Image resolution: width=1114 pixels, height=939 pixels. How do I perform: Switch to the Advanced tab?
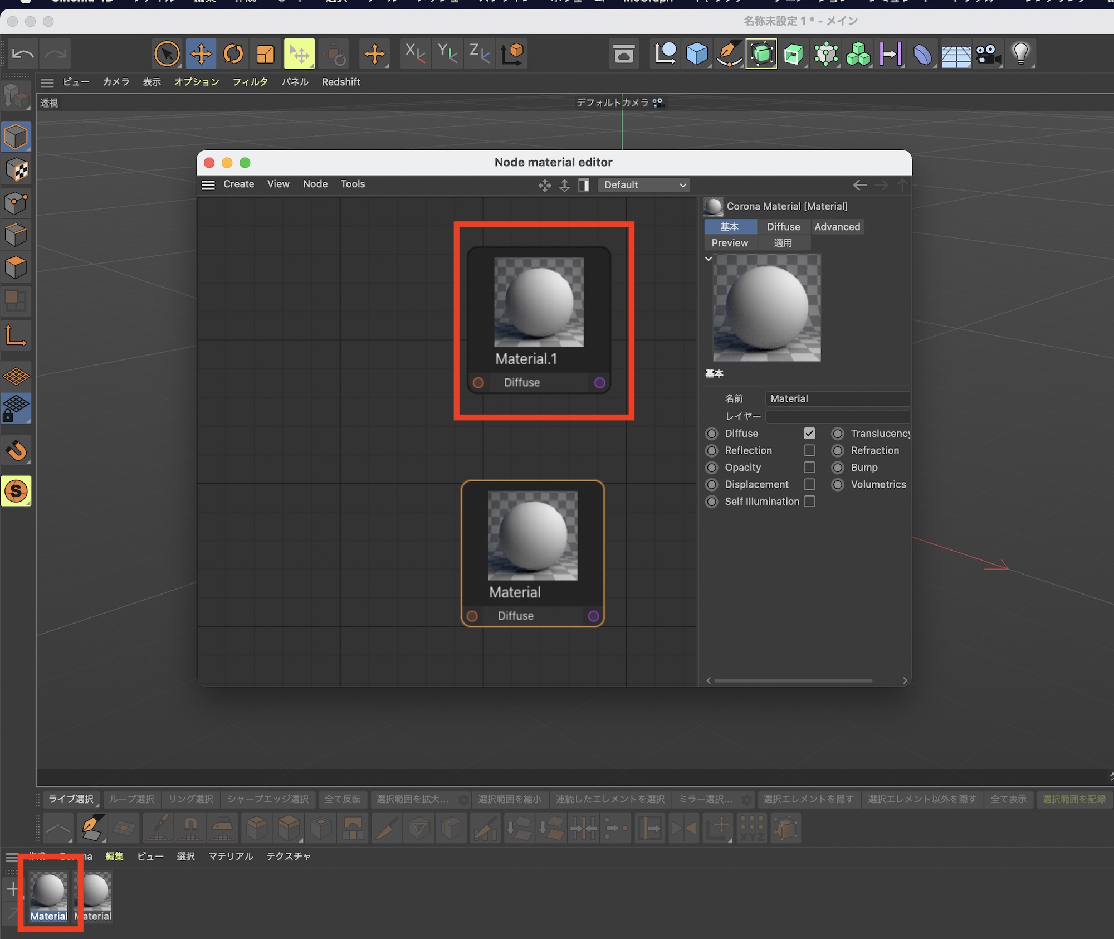[837, 227]
